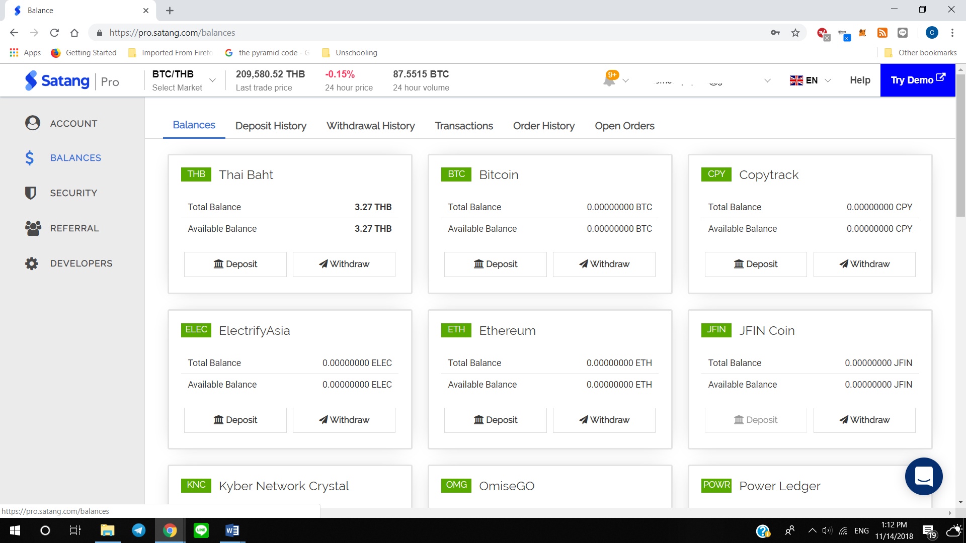Click the Security shield icon
The image size is (966, 543).
(31, 193)
